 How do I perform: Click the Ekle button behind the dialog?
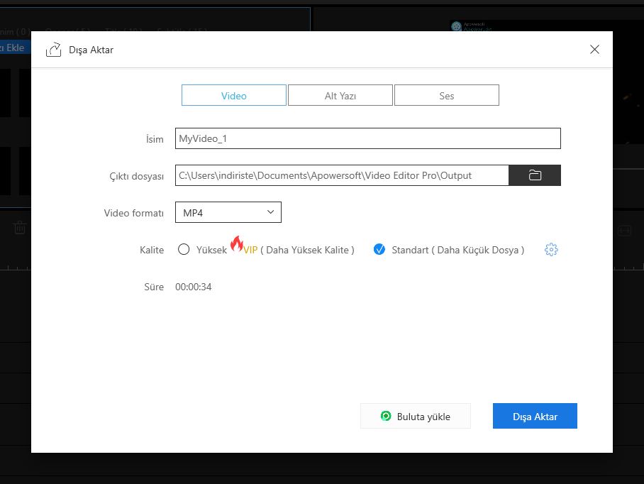[15, 48]
